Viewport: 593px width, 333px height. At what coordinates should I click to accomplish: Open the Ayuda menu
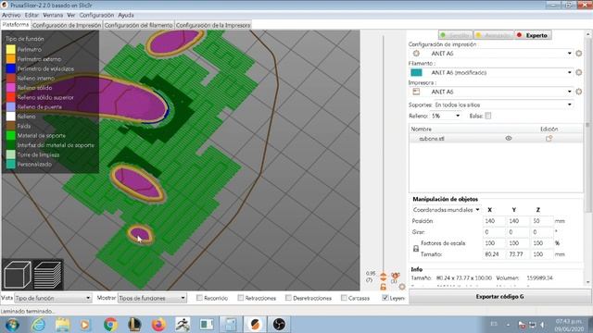pos(126,15)
